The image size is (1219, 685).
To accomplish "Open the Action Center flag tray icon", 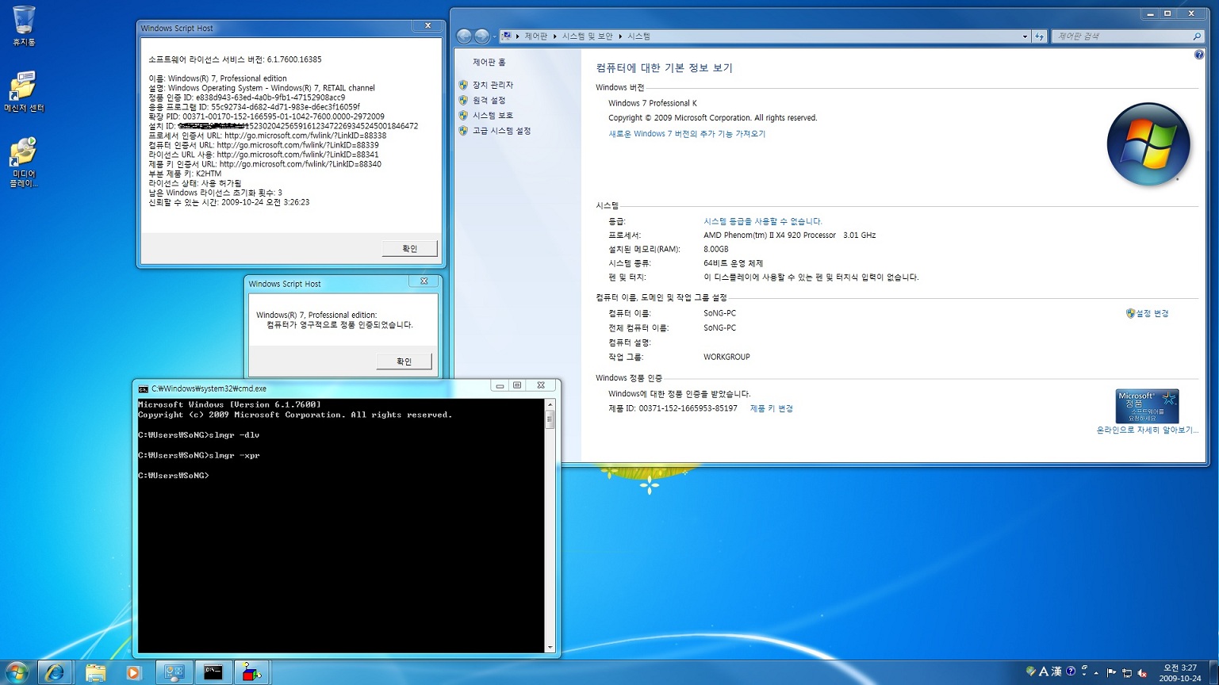I will (x=1111, y=672).
